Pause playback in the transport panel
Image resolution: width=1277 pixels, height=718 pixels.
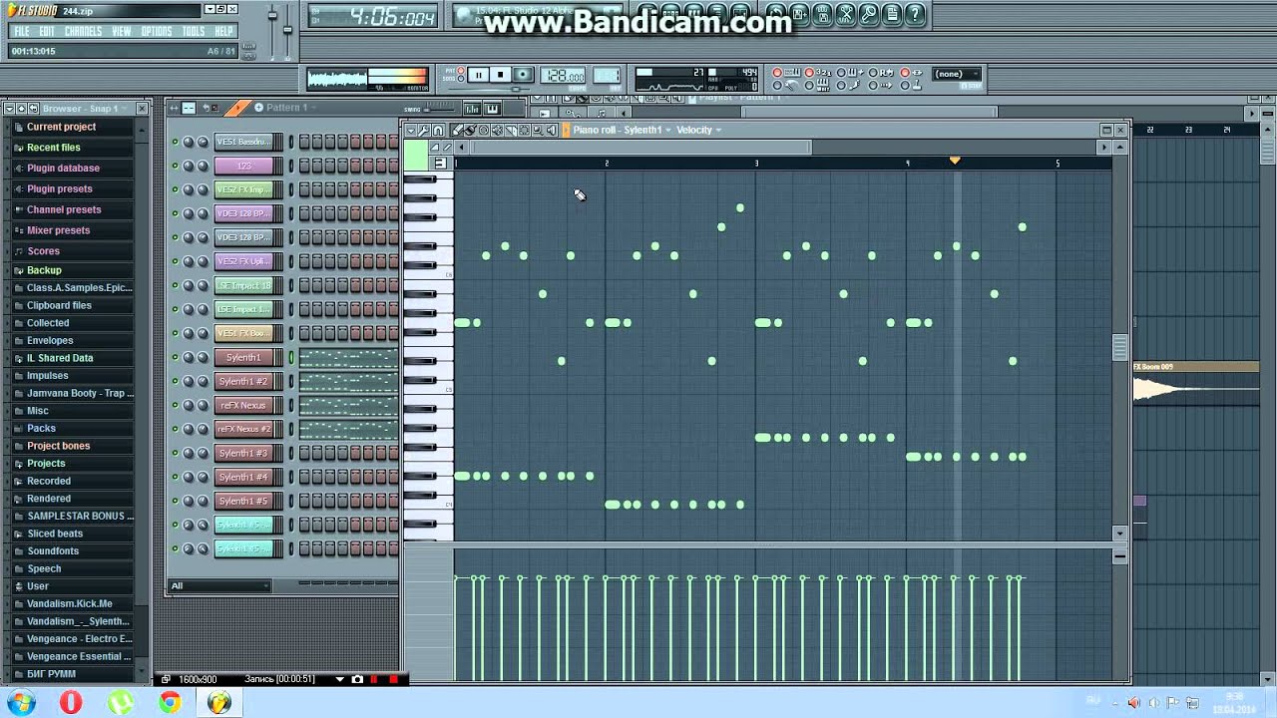(x=479, y=75)
